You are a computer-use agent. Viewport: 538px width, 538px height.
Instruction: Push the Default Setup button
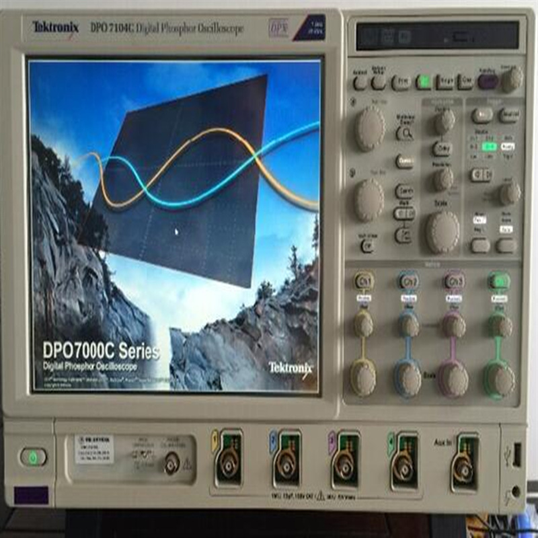tap(378, 82)
